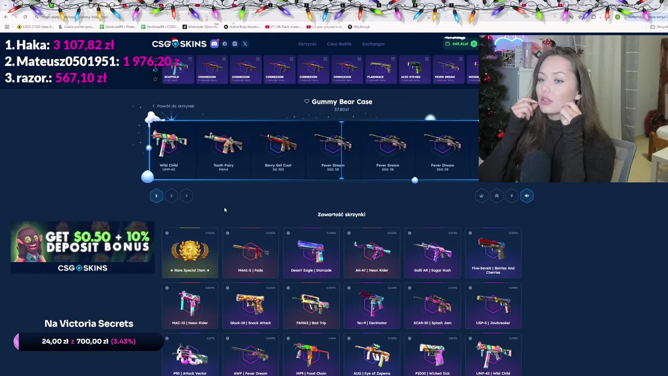The image size is (668, 376).
Task: Click info icon on Glock-18 Snack Attack card
Action: click(228, 288)
